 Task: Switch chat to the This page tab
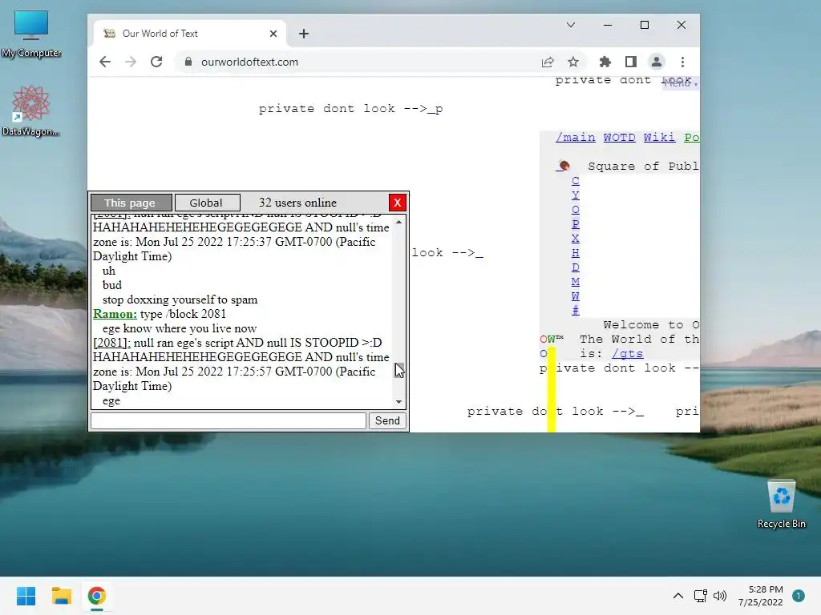pyautogui.click(x=131, y=203)
